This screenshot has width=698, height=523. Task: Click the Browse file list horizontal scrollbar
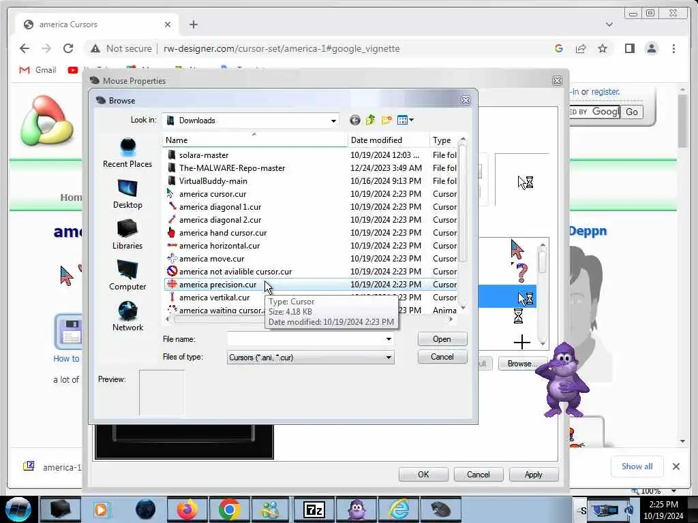[x=309, y=319]
